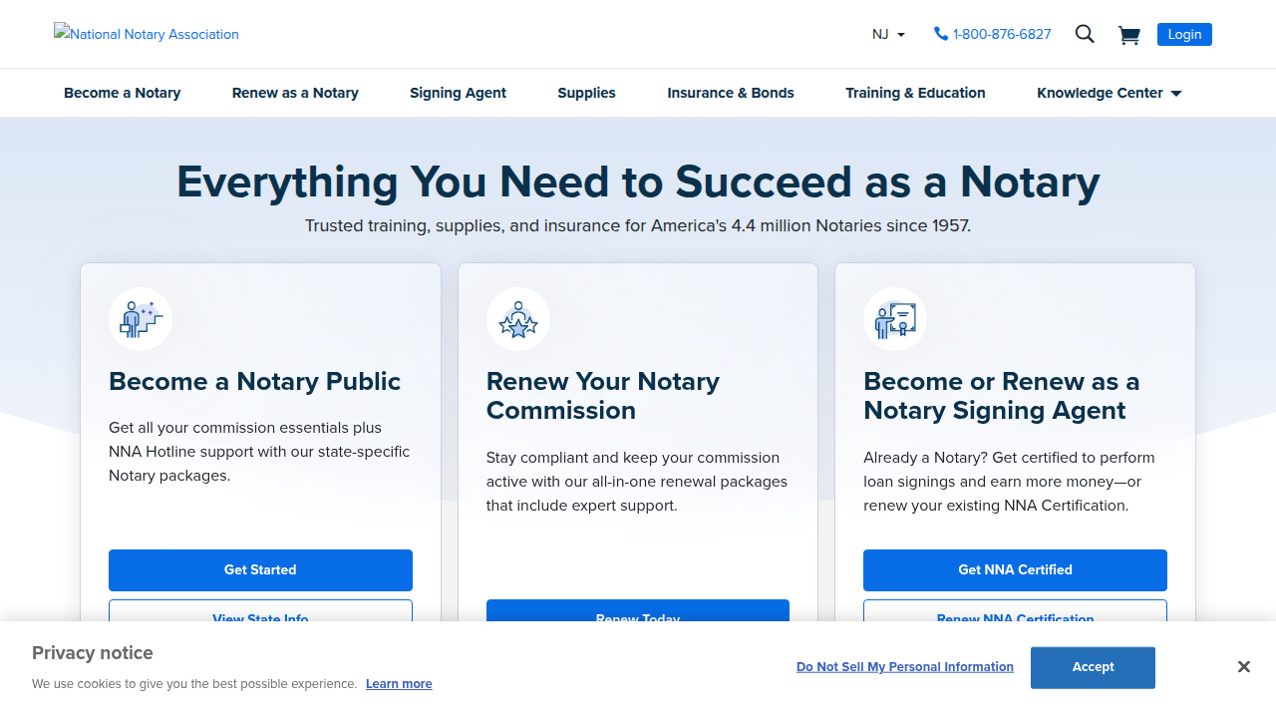Screen dimensions: 1276x718
Task: Click the Privacy notice title
Action: pos(93,653)
